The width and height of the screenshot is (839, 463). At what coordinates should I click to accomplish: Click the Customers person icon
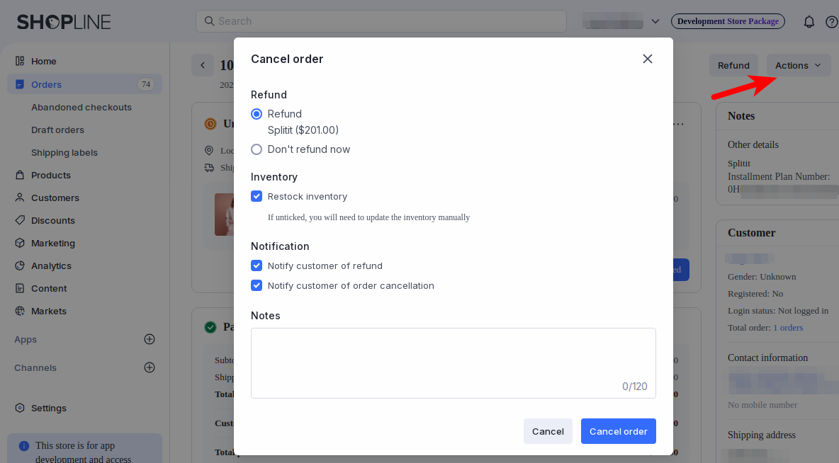20,198
